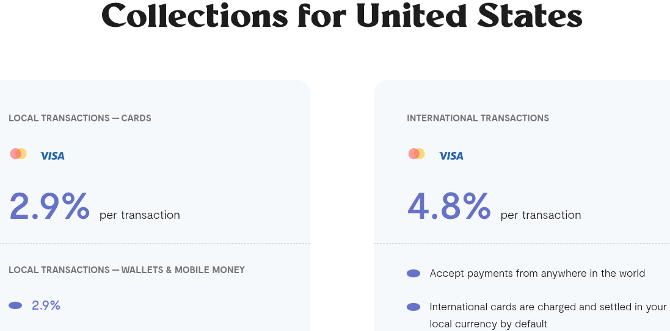Click the small 2.9% wallets rate text
Screen dimensions: 670x331
pyautogui.click(x=46, y=305)
